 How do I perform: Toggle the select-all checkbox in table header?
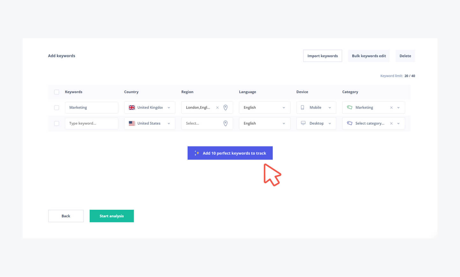coord(56,92)
